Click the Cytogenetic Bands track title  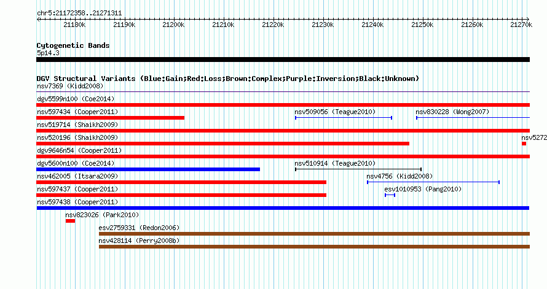click(73, 45)
